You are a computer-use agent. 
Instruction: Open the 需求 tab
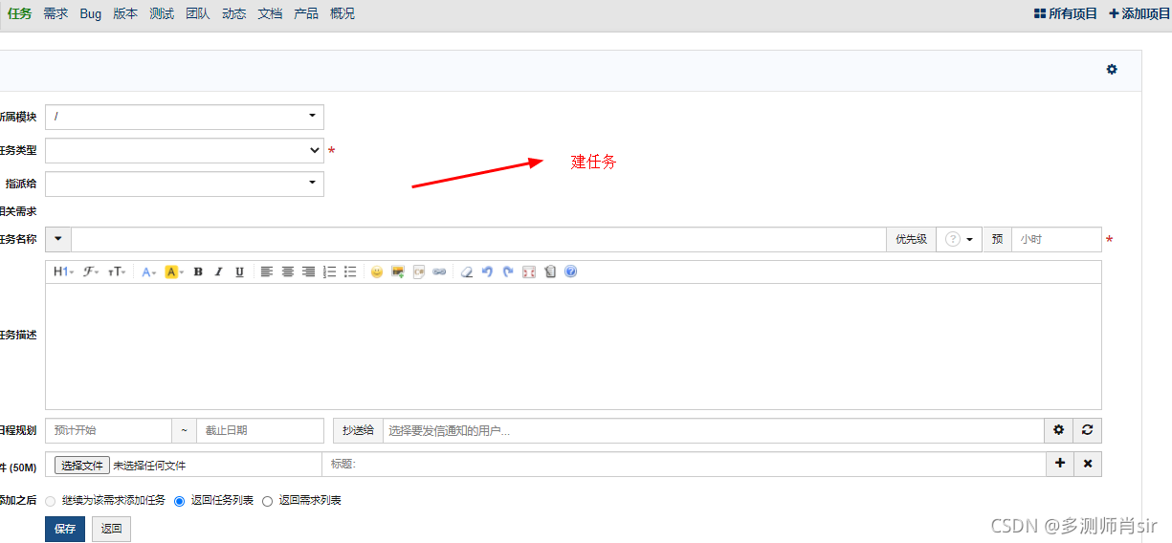point(55,13)
